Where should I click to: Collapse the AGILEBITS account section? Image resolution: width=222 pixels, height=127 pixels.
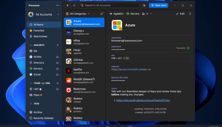pos(31,45)
